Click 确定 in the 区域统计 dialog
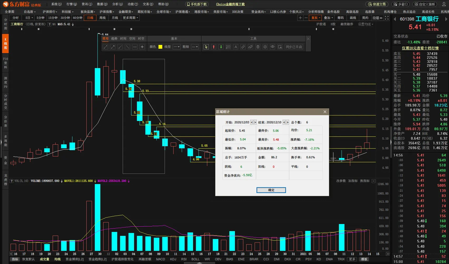This screenshot has width=449, height=264. (271, 190)
